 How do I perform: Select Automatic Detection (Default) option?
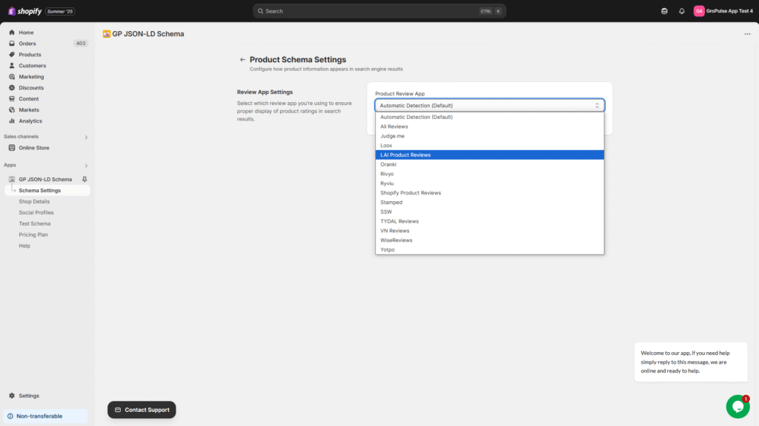coord(489,117)
